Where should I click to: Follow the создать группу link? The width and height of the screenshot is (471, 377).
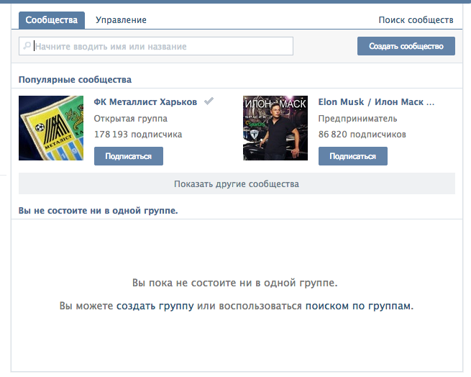click(155, 306)
